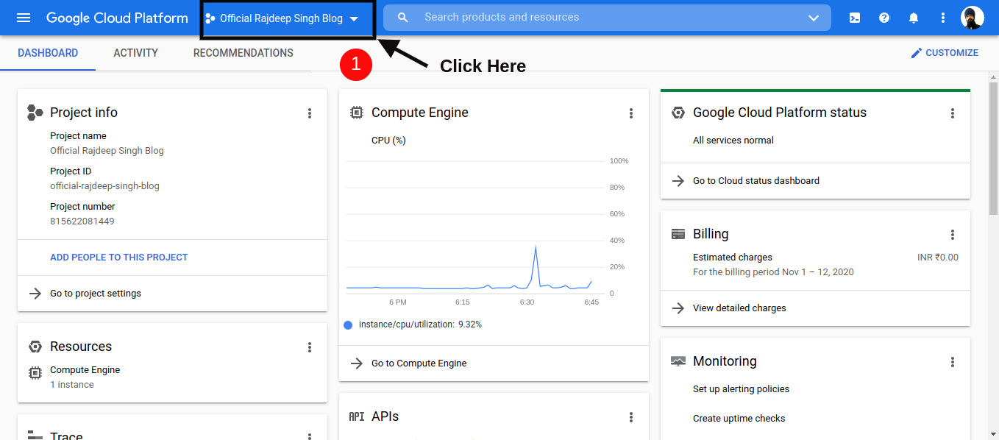This screenshot has width=999, height=440.
Task: Switch to the Activity tab
Action: [x=135, y=53]
